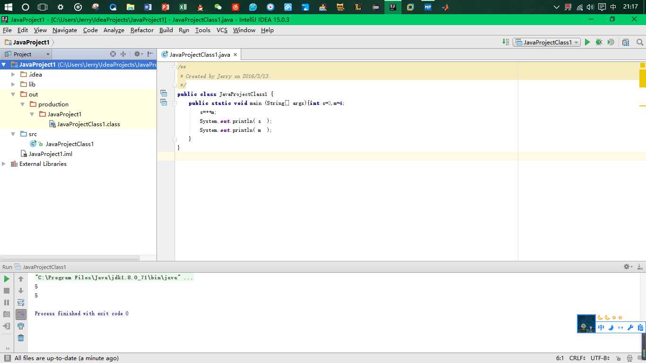
Task: Click 6:1 cursor position in status bar
Action: 560,358
